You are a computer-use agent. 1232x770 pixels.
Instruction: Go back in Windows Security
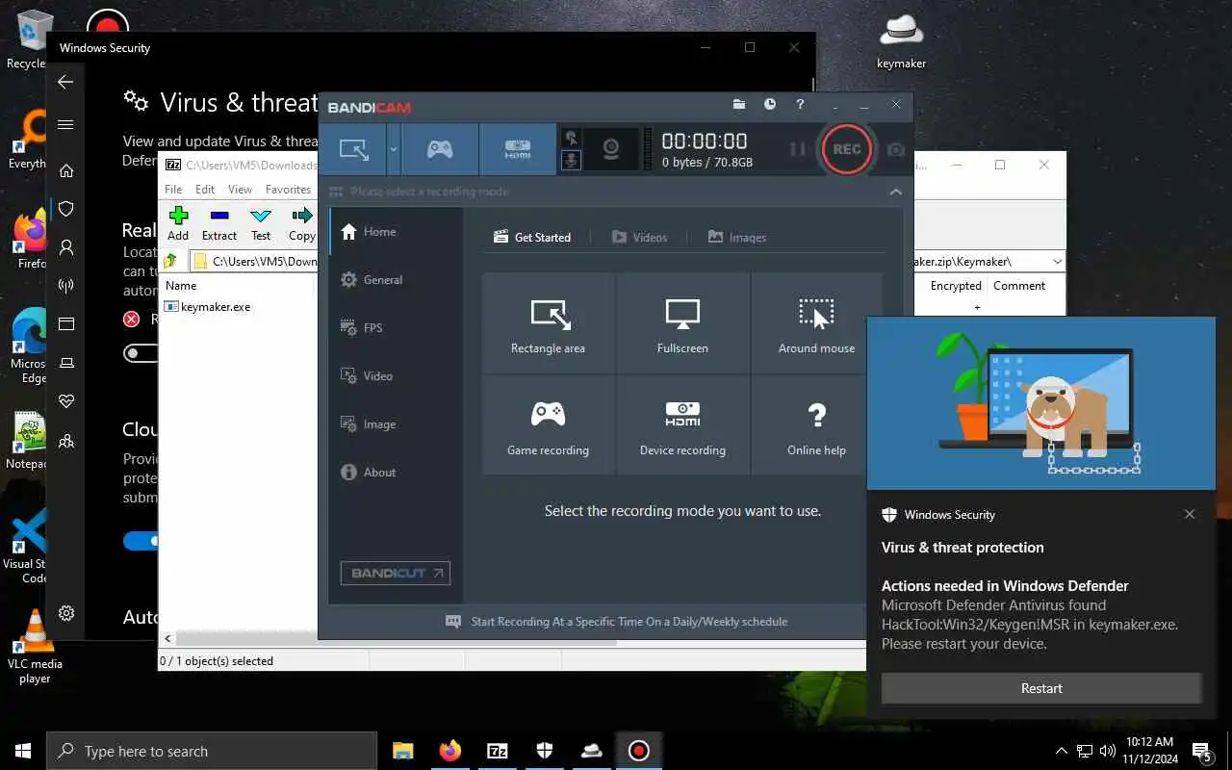65,83
